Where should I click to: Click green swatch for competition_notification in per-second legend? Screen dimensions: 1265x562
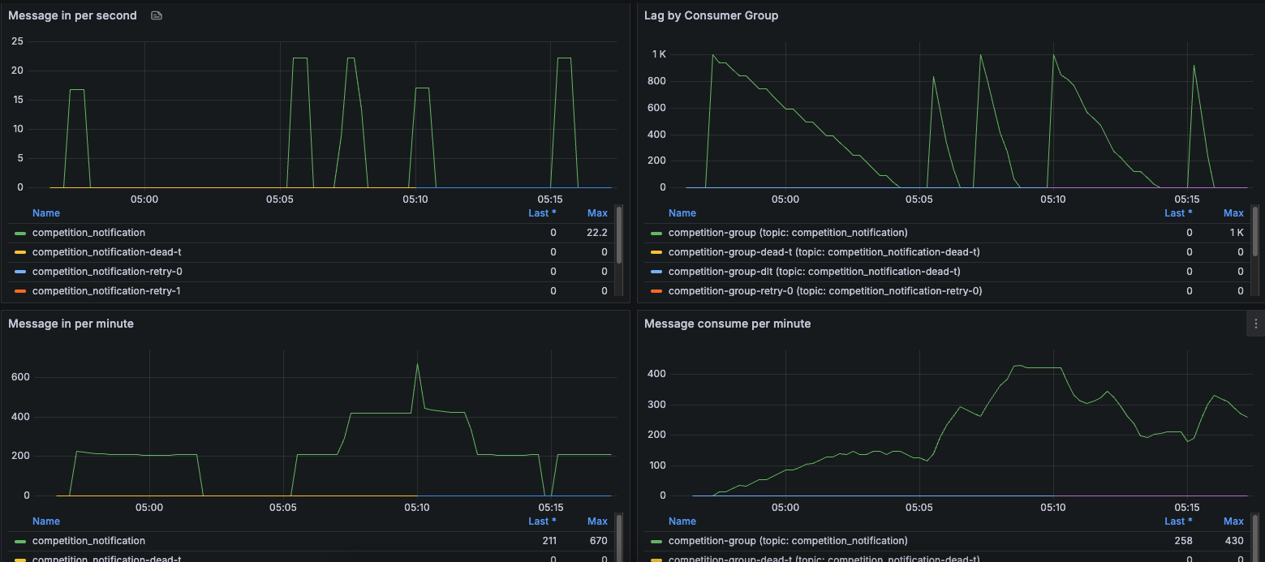(20, 233)
